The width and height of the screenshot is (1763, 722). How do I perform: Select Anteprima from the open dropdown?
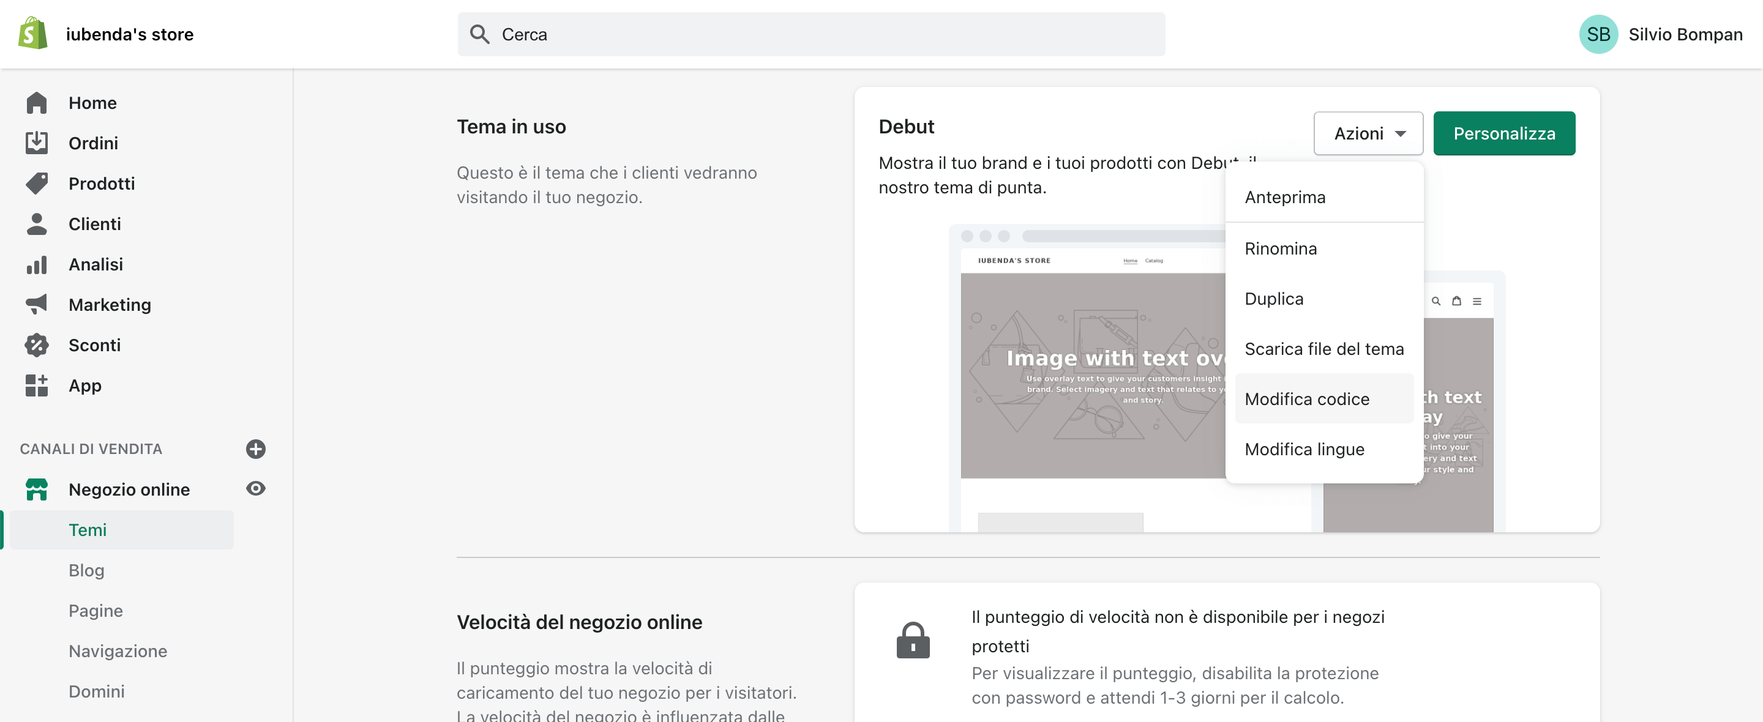click(1285, 197)
